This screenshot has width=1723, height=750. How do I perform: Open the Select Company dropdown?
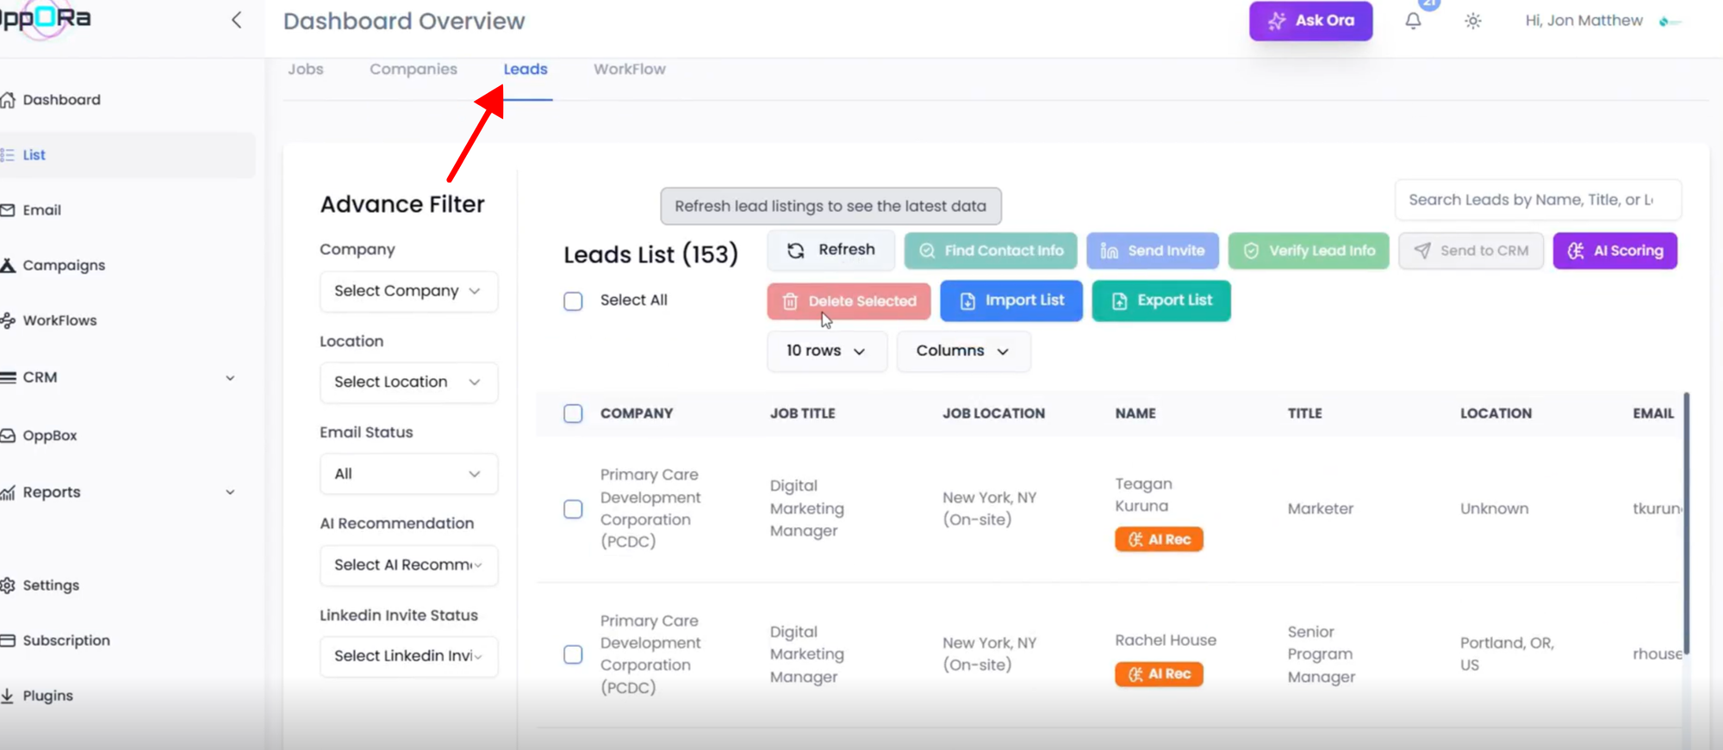pyautogui.click(x=408, y=291)
